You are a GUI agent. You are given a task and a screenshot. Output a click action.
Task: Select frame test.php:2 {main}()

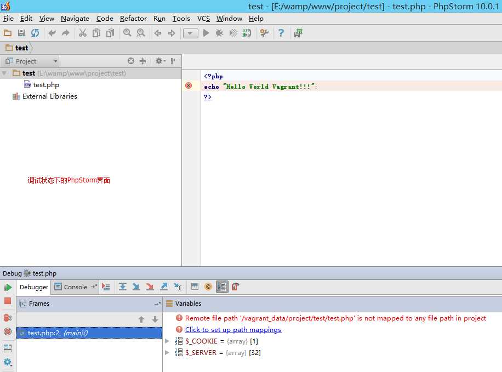coord(89,333)
